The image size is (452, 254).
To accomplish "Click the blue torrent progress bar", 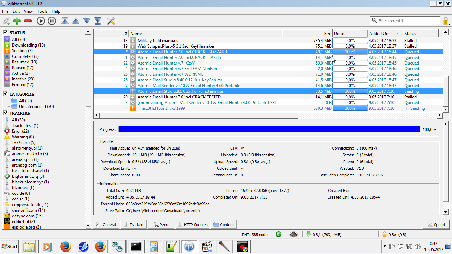I will point(269,129).
